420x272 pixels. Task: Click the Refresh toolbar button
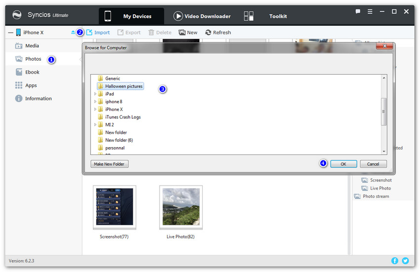coord(218,33)
